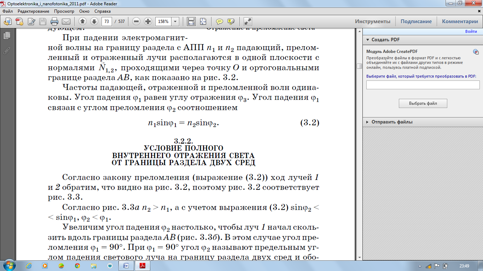Open the Файл menu

(x=7, y=11)
